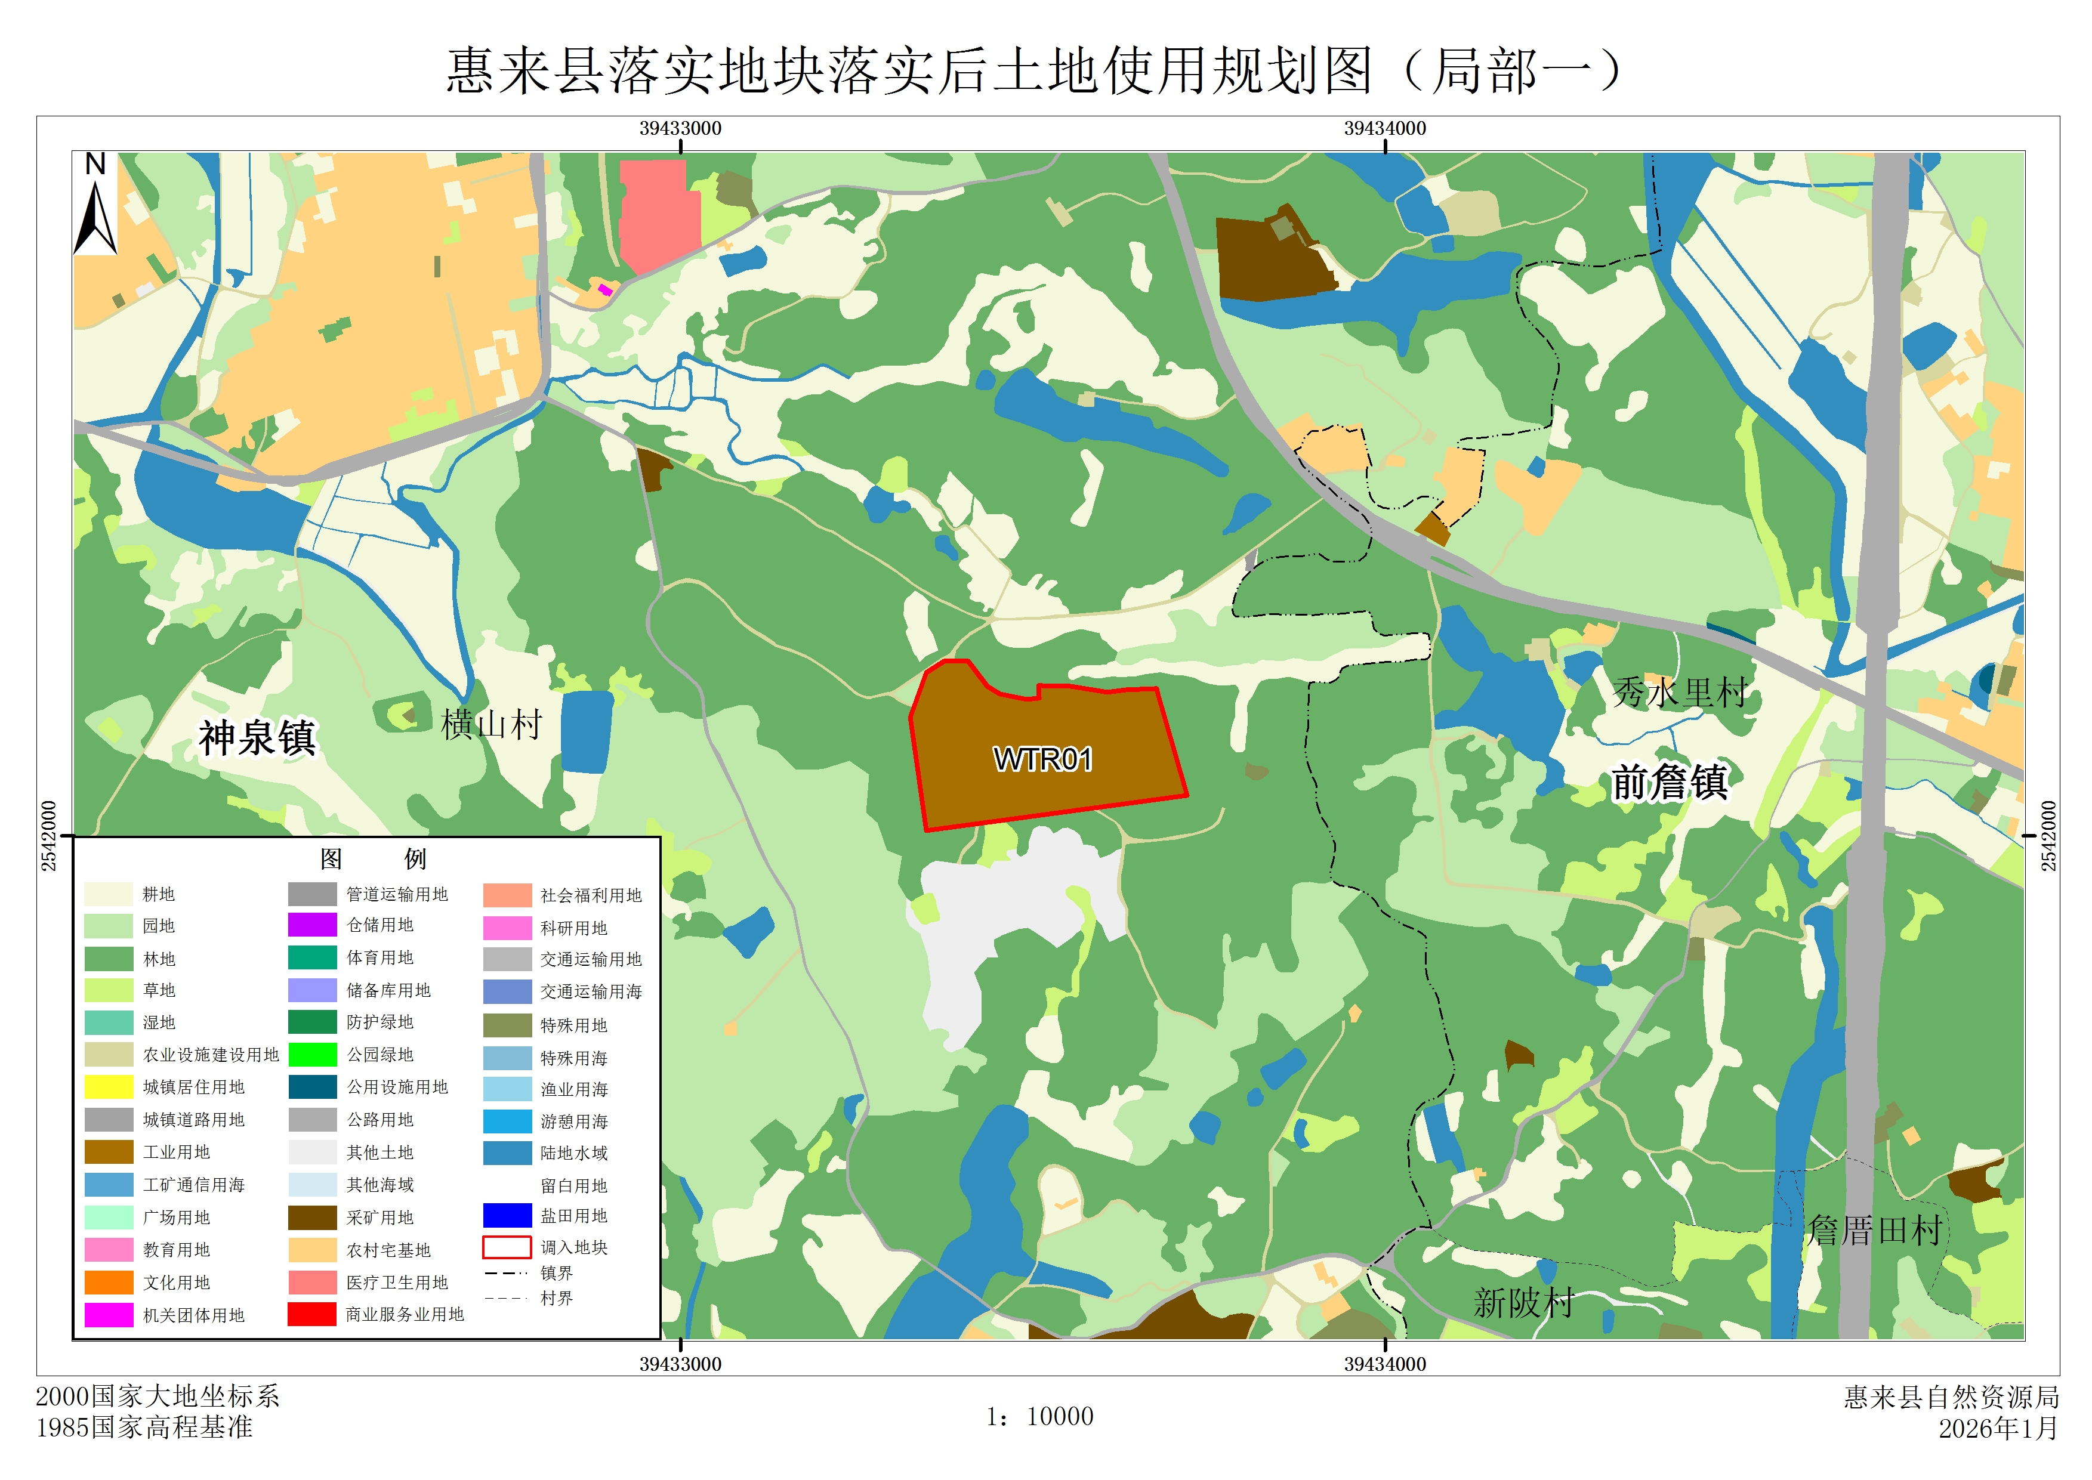Image resolution: width=2092 pixels, height=1480 pixels.
Task: Click the 前詹镇 town label
Action: [1669, 782]
